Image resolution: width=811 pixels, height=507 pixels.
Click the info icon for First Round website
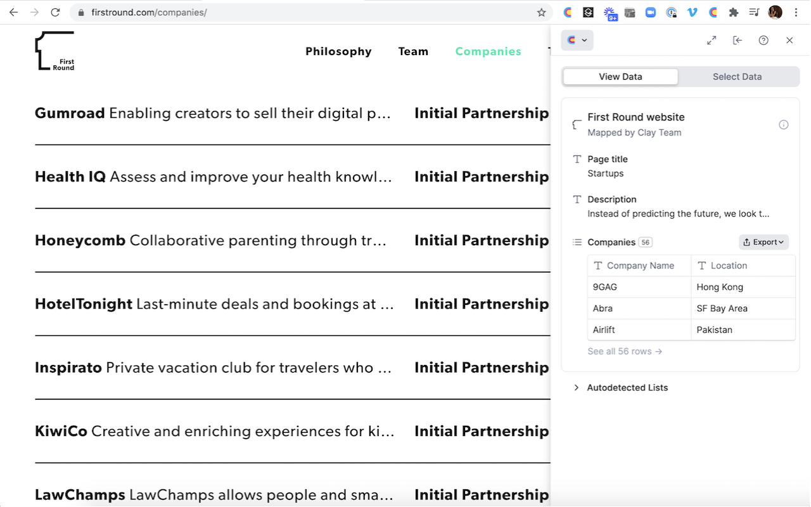(784, 125)
